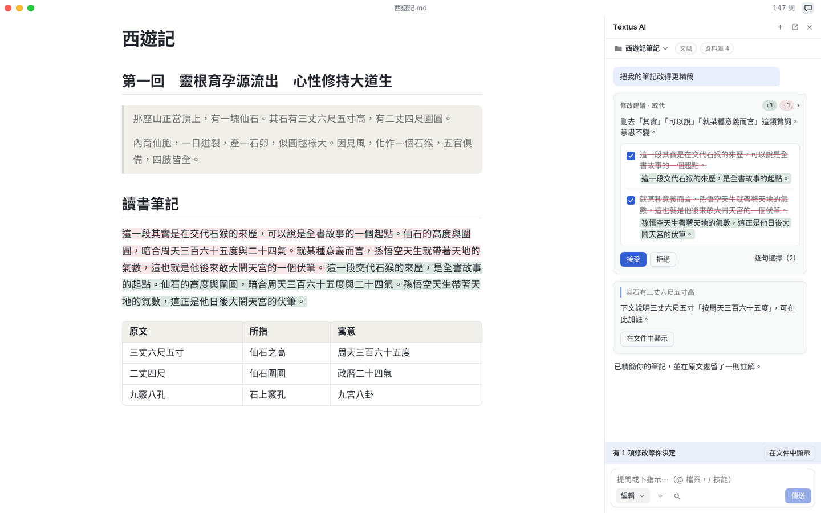Image resolution: width=821 pixels, height=513 pixels.
Task: Click the 資料庫 4 chip
Action: click(x=717, y=48)
